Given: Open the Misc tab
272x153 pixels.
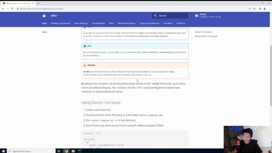Looking at the screenshot, I should click(111, 23).
